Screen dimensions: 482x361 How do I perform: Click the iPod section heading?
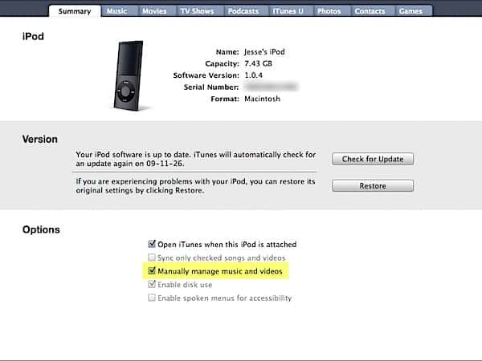33,37
